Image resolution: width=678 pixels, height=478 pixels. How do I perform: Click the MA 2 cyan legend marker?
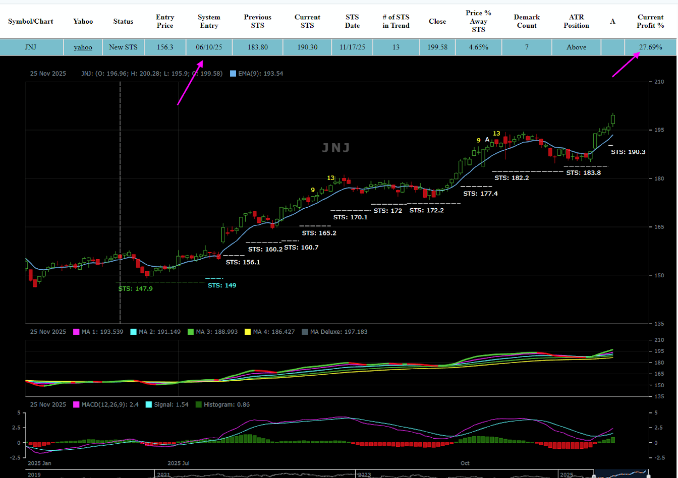pos(134,332)
